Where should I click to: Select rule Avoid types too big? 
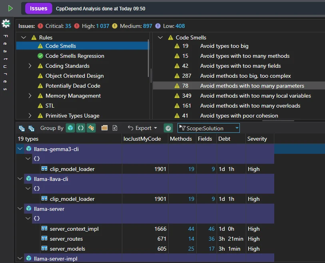click(224, 46)
